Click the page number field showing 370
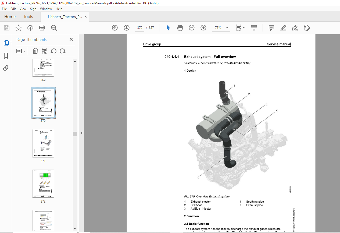This screenshot has height=233, width=340. pyautogui.click(x=139, y=28)
